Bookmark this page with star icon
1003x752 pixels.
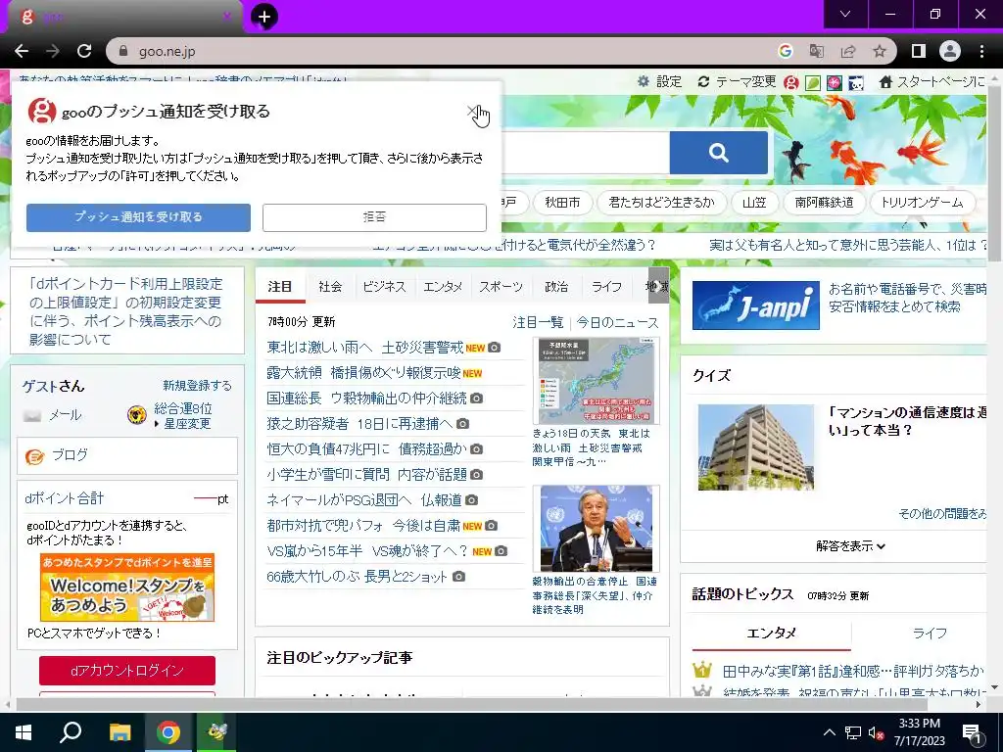[x=880, y=51]
